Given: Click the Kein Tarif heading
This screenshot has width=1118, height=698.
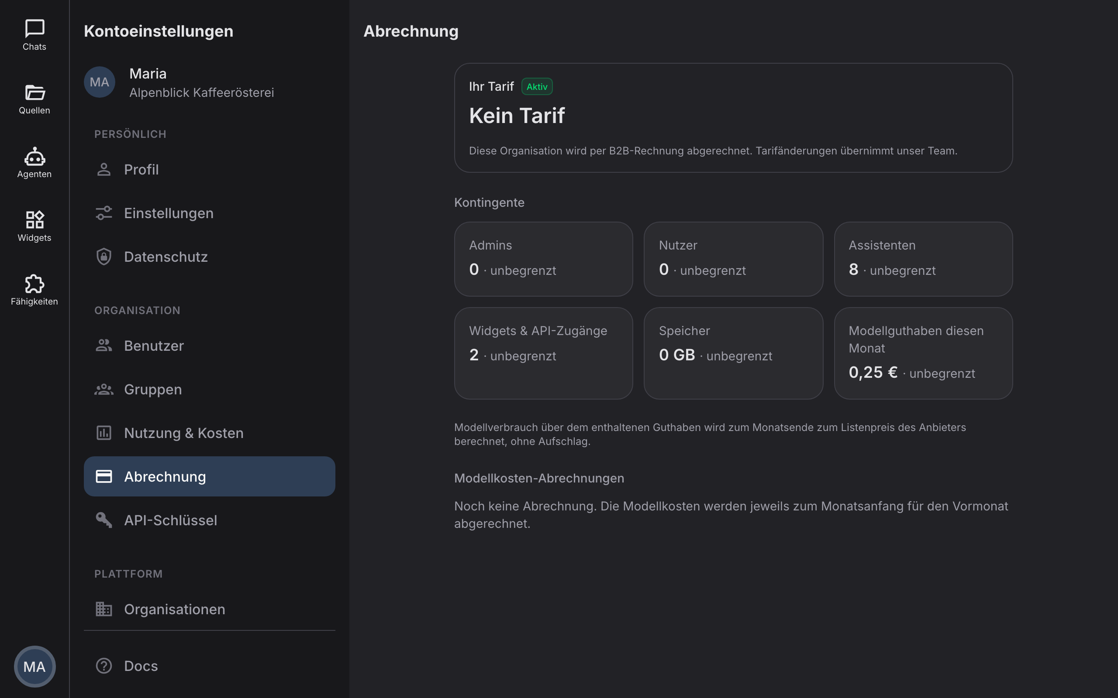Looking at the screenshot, I should click(x=517, y=116).
